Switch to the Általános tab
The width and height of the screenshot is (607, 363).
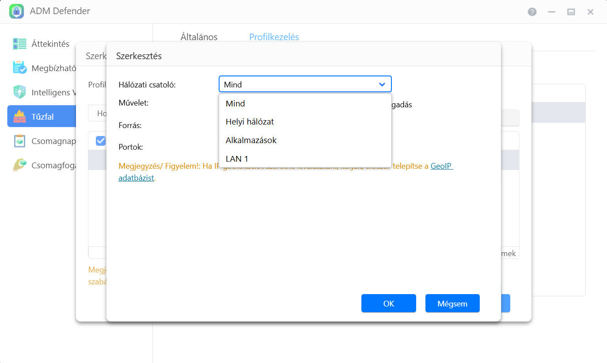[x=199, y=37]
